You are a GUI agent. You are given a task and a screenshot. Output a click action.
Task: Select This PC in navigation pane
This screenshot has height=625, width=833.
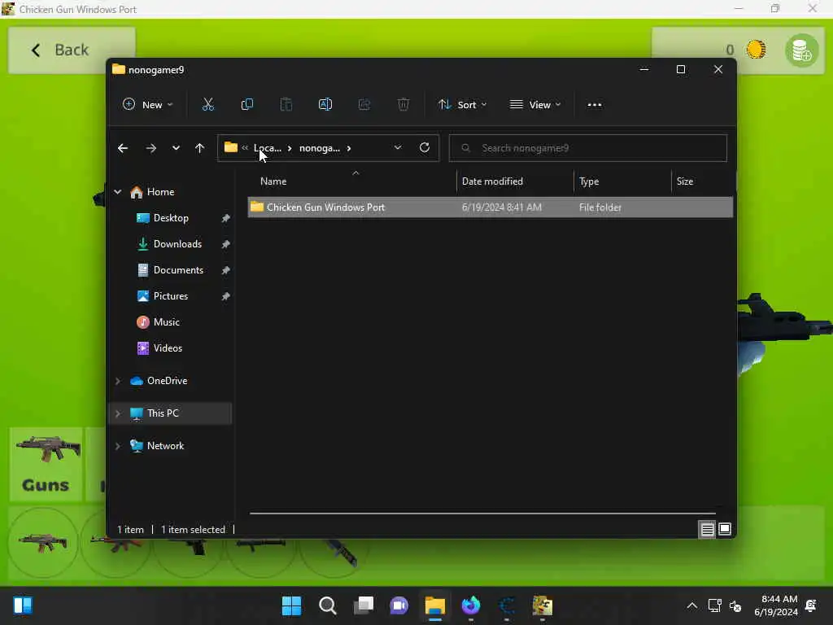click(163, 413)
